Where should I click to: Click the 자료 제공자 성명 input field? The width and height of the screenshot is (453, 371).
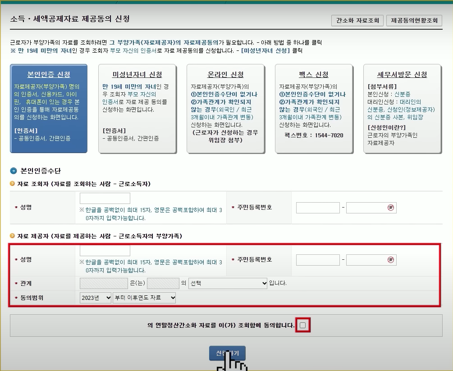click(105, 250)
